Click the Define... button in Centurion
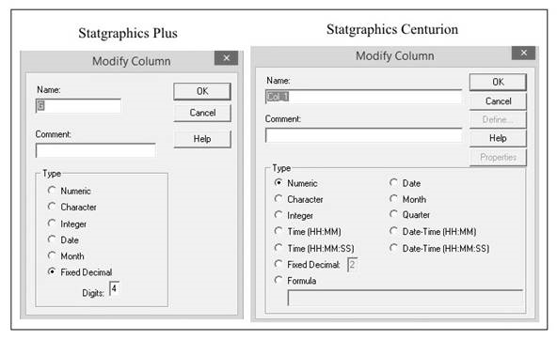This screenshot has height=340, width=557. click(x=498, y=120)
